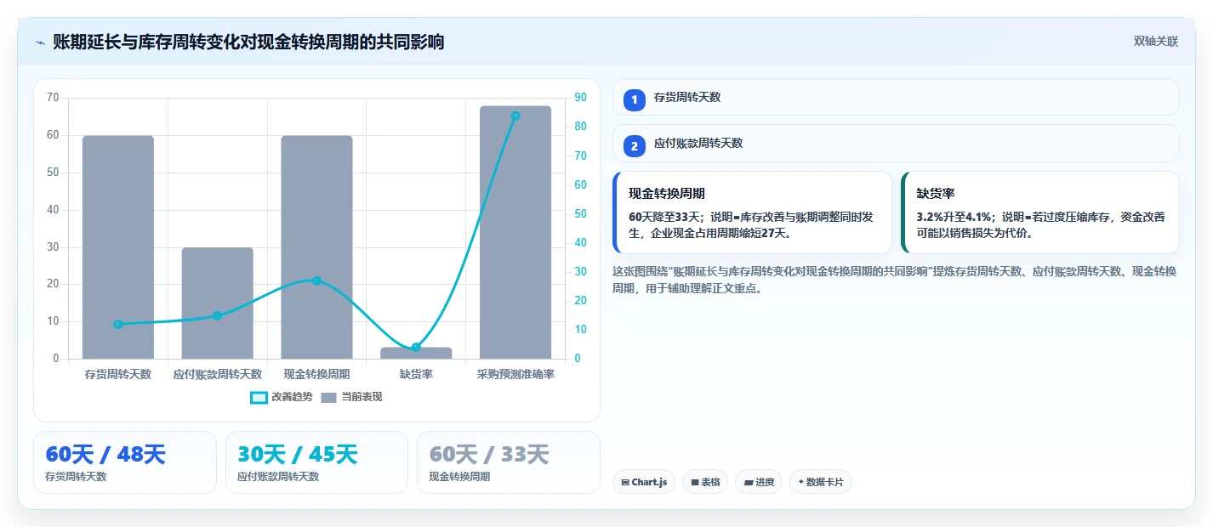The height and width of the screenshot is (527, 1213).
Task: Click the Chart.js tag icon
Action: pos(625,482)
